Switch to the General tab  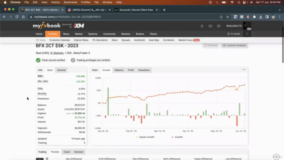pos(61,70)
